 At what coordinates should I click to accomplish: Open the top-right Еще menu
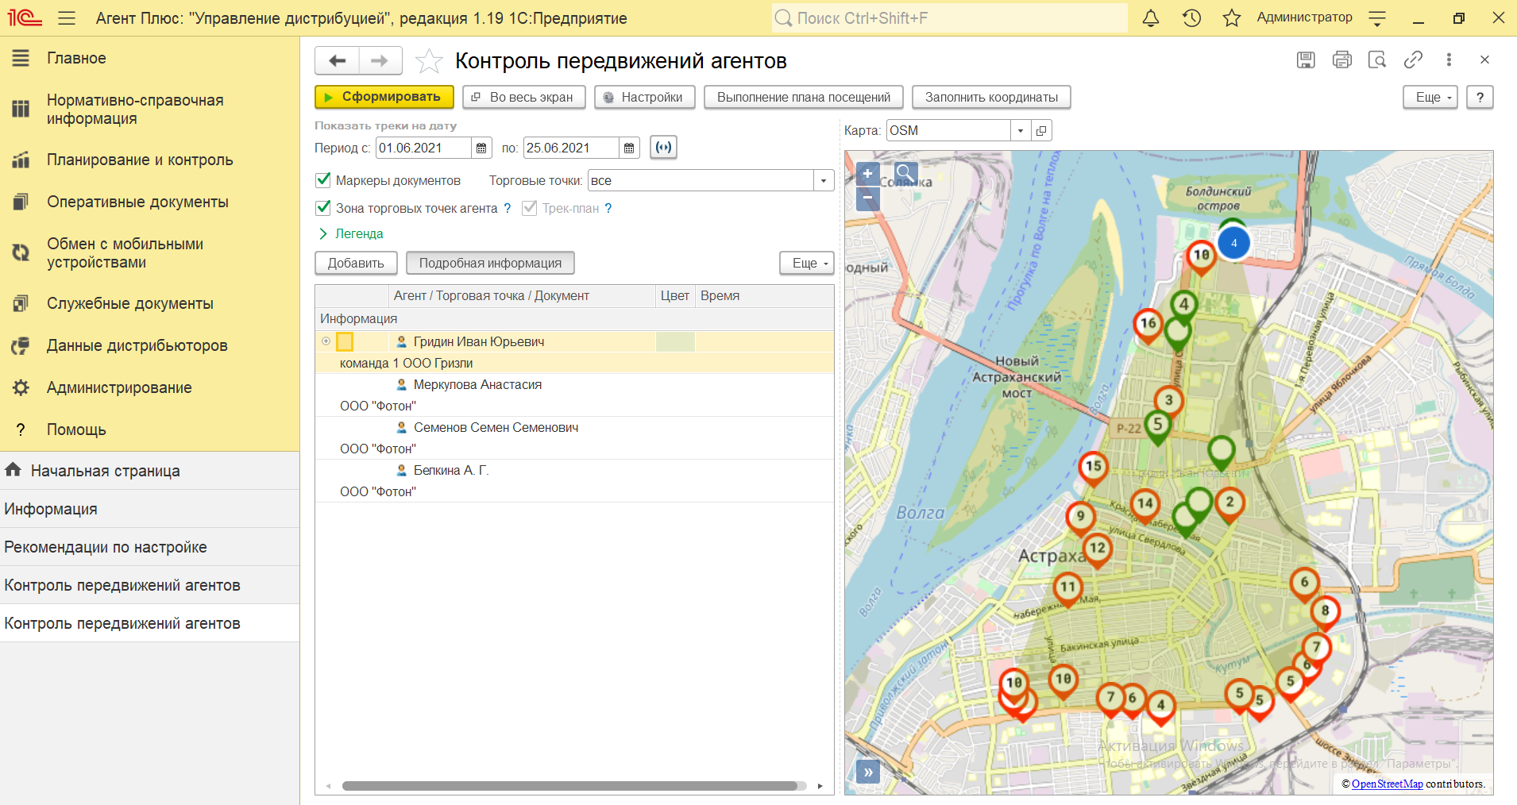coord(1430,97)
